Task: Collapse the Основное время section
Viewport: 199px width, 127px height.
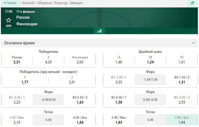Action: [193, 43]
